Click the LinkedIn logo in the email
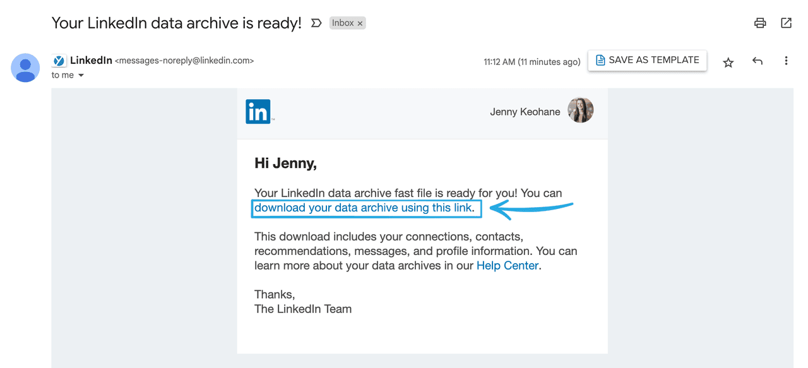Screen dimensions: 808x368 click(x=259, y=112)
